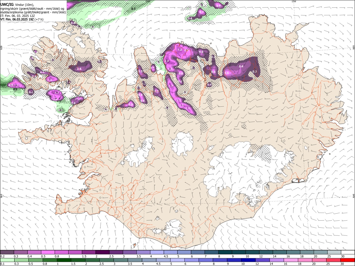Click the "rigning/skúrir" description line
This screenshot has height=266, width=355.
coord(32,9)
